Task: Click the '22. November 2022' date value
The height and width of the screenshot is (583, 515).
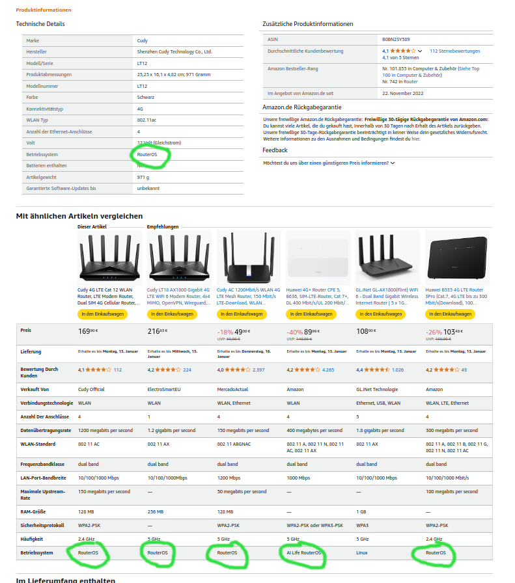Action: tap(403, 94)
